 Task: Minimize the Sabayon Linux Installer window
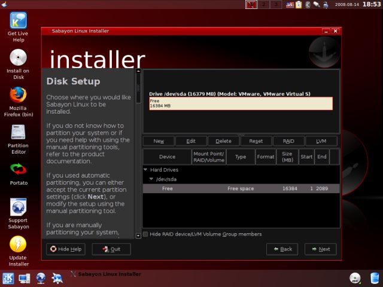(326, 31)
